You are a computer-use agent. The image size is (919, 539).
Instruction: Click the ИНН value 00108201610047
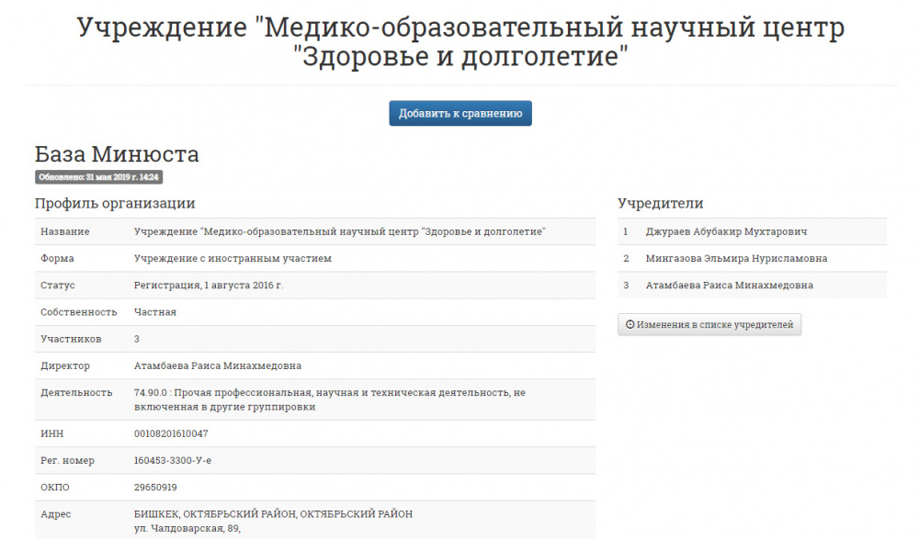point(171,433)
